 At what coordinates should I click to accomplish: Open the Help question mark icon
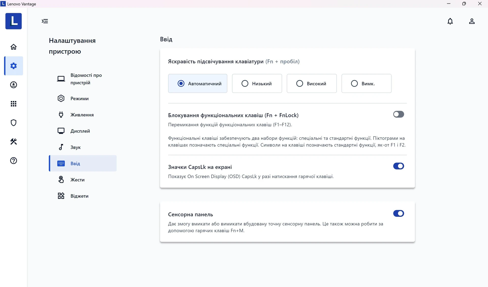point(13,161)
